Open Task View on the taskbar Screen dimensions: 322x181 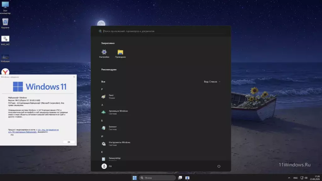pos(180,178)
